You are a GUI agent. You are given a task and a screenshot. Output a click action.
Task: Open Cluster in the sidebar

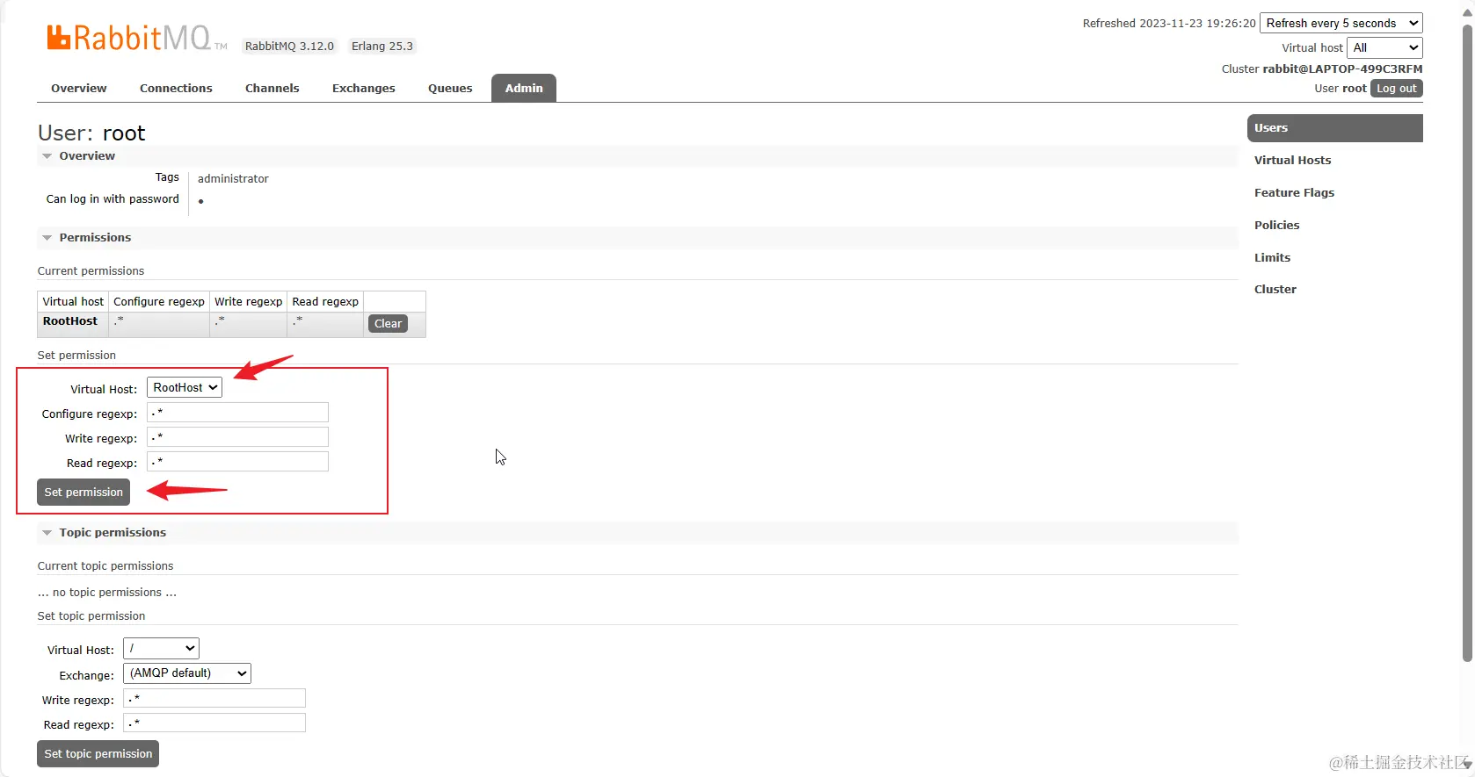1275,289
